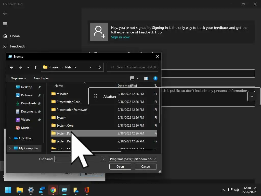Open File Explorer from taskbar
261x196 pixels.
pos(19,190)
